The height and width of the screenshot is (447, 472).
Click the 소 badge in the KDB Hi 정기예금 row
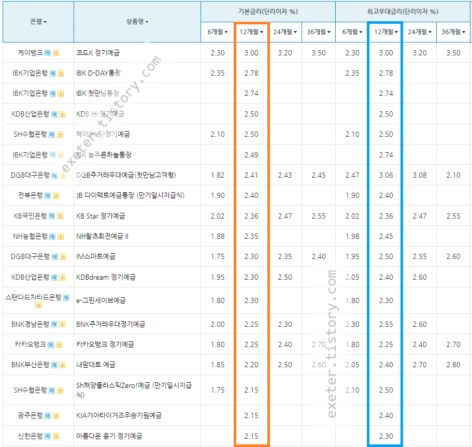[x=62, y=114]
